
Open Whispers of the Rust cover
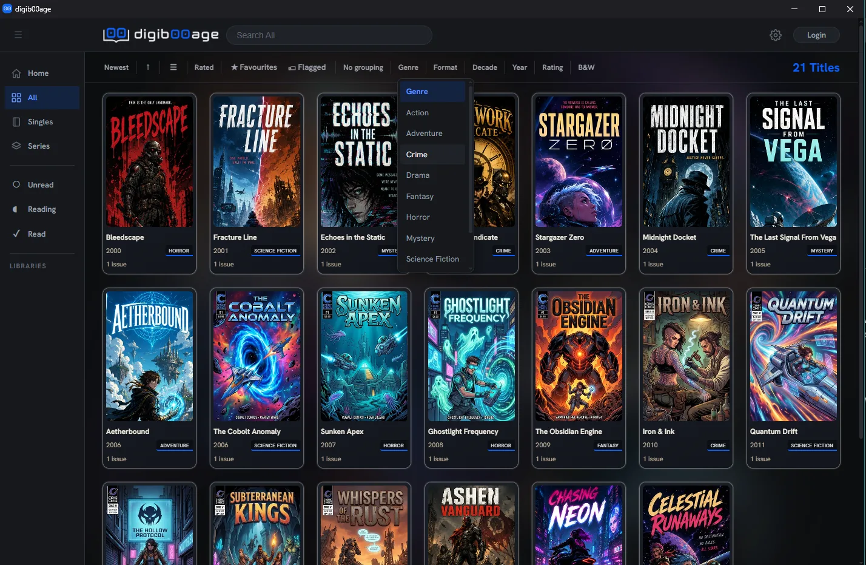(x=364, y=525)
